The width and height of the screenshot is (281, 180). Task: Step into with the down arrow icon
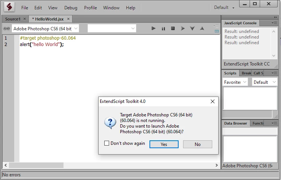coord(192,28)
